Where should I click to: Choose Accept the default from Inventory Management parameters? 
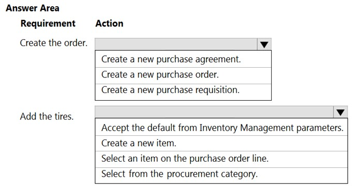click(x=221, y=127)
